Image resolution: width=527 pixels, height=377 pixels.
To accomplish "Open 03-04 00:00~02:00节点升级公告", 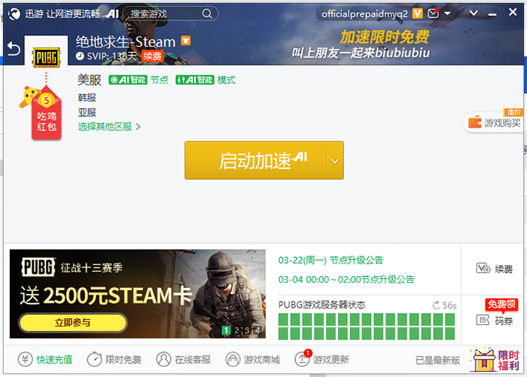I will coord(346,280).
